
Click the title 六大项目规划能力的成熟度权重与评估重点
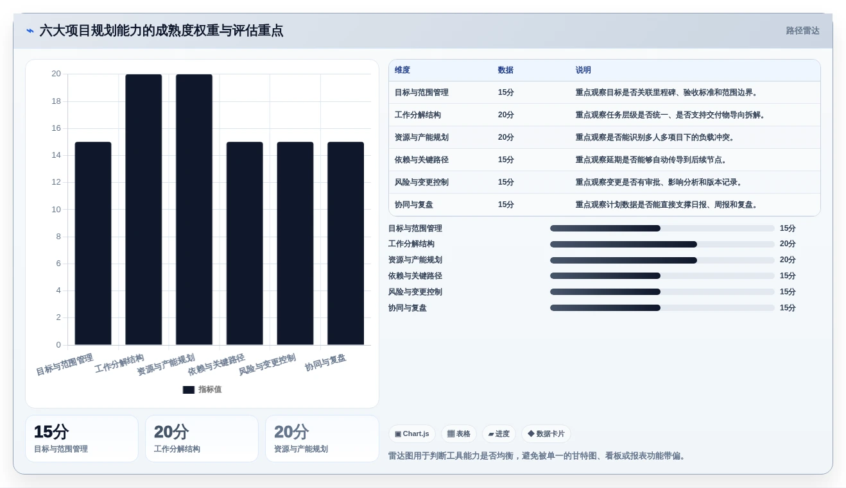(161, 31)
